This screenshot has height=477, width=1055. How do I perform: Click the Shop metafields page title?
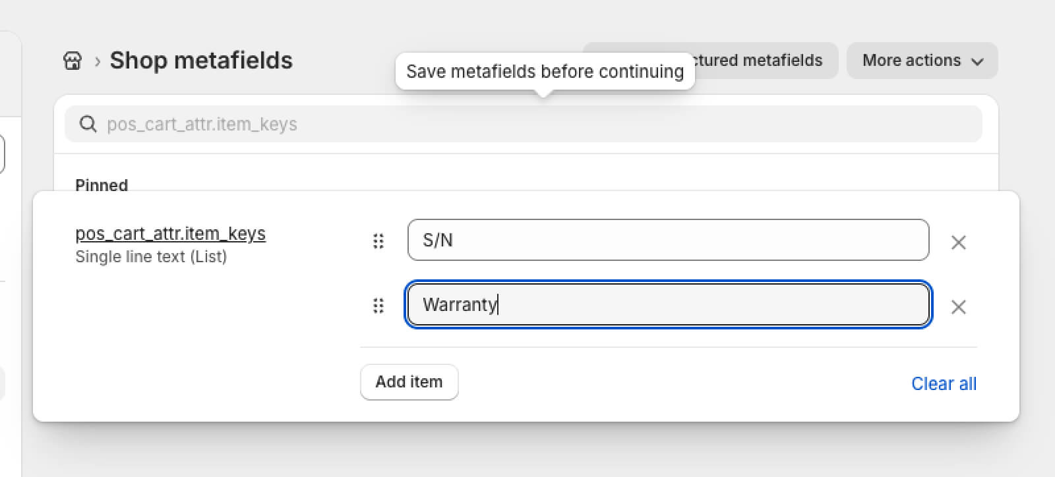point(201,61)
